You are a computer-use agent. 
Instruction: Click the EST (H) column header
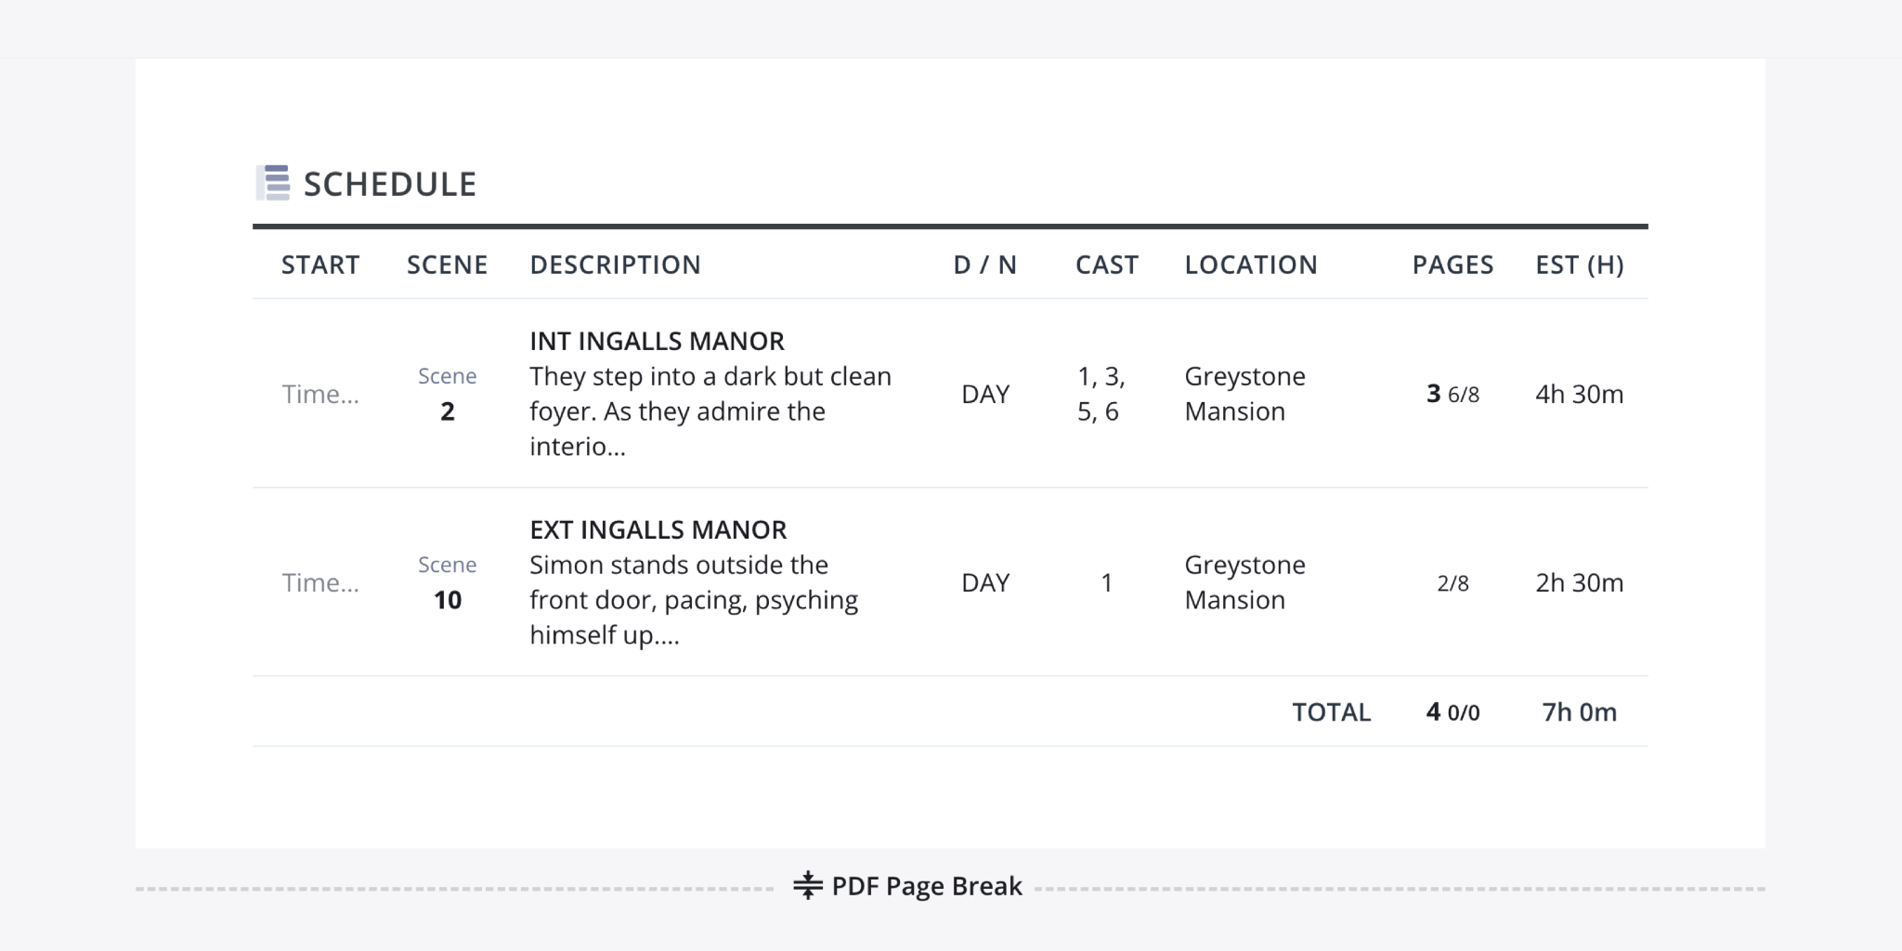[x=1579, y=266]
